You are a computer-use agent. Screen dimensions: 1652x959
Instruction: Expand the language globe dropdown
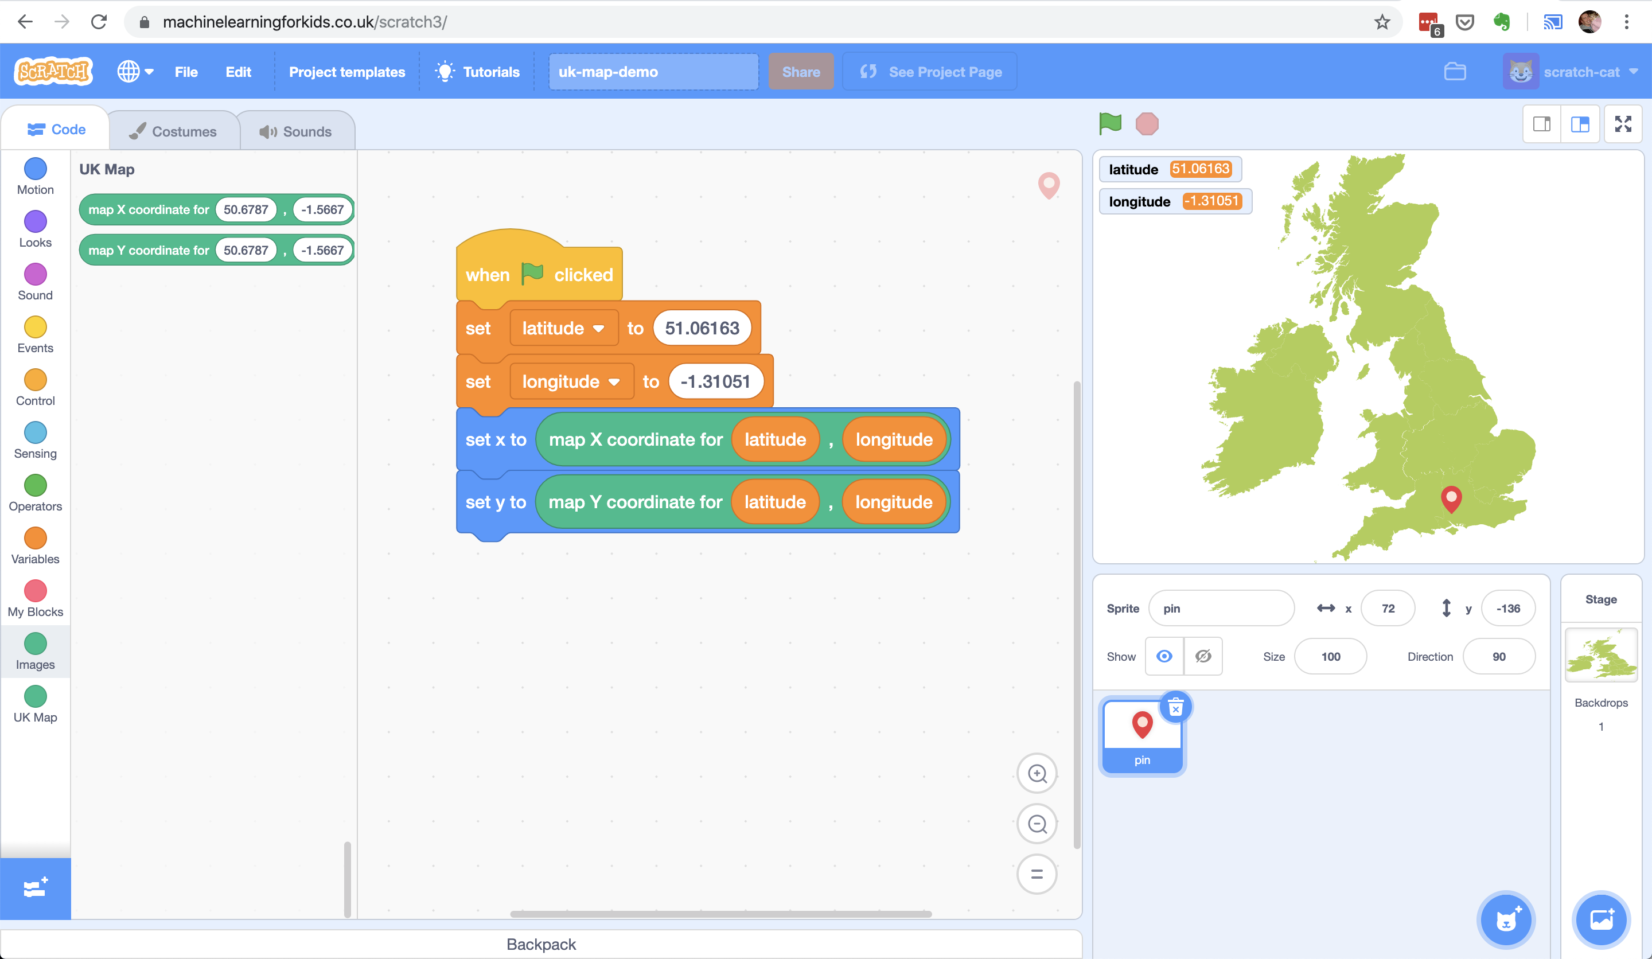pyautogui.click(x=135, y=72)
